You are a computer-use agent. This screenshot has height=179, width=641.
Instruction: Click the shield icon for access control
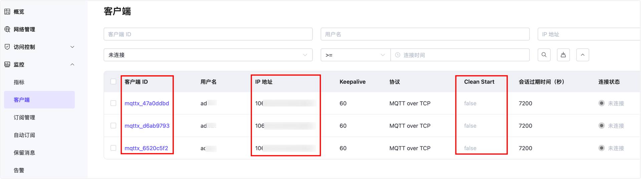(x=7, y=47)
